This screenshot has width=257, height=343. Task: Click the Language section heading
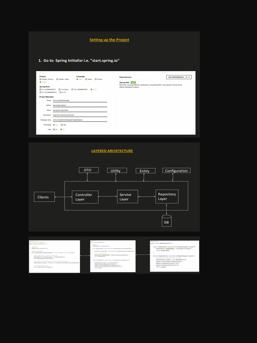(80, 76)
